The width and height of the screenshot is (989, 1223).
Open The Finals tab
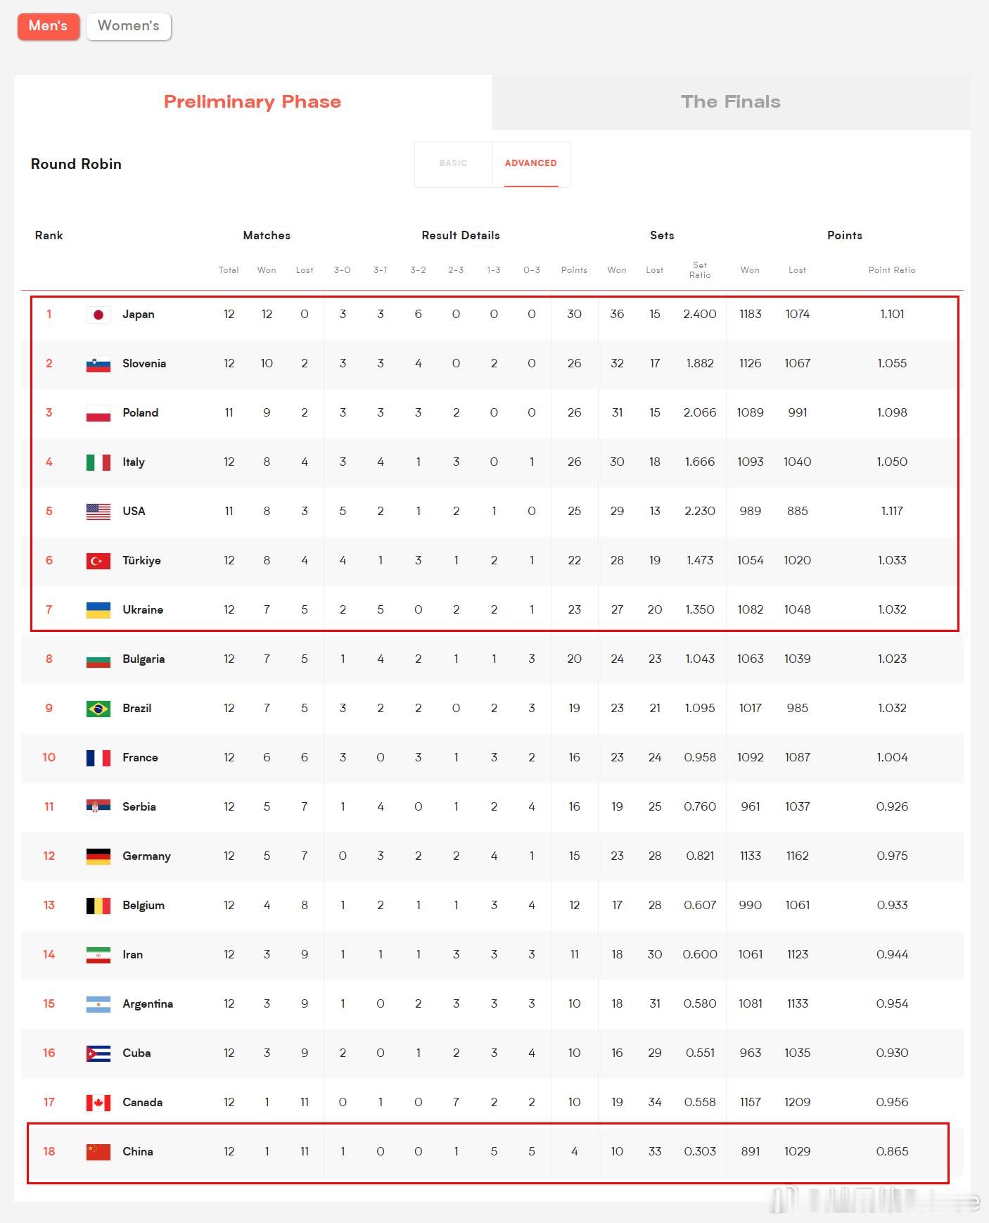732,102
